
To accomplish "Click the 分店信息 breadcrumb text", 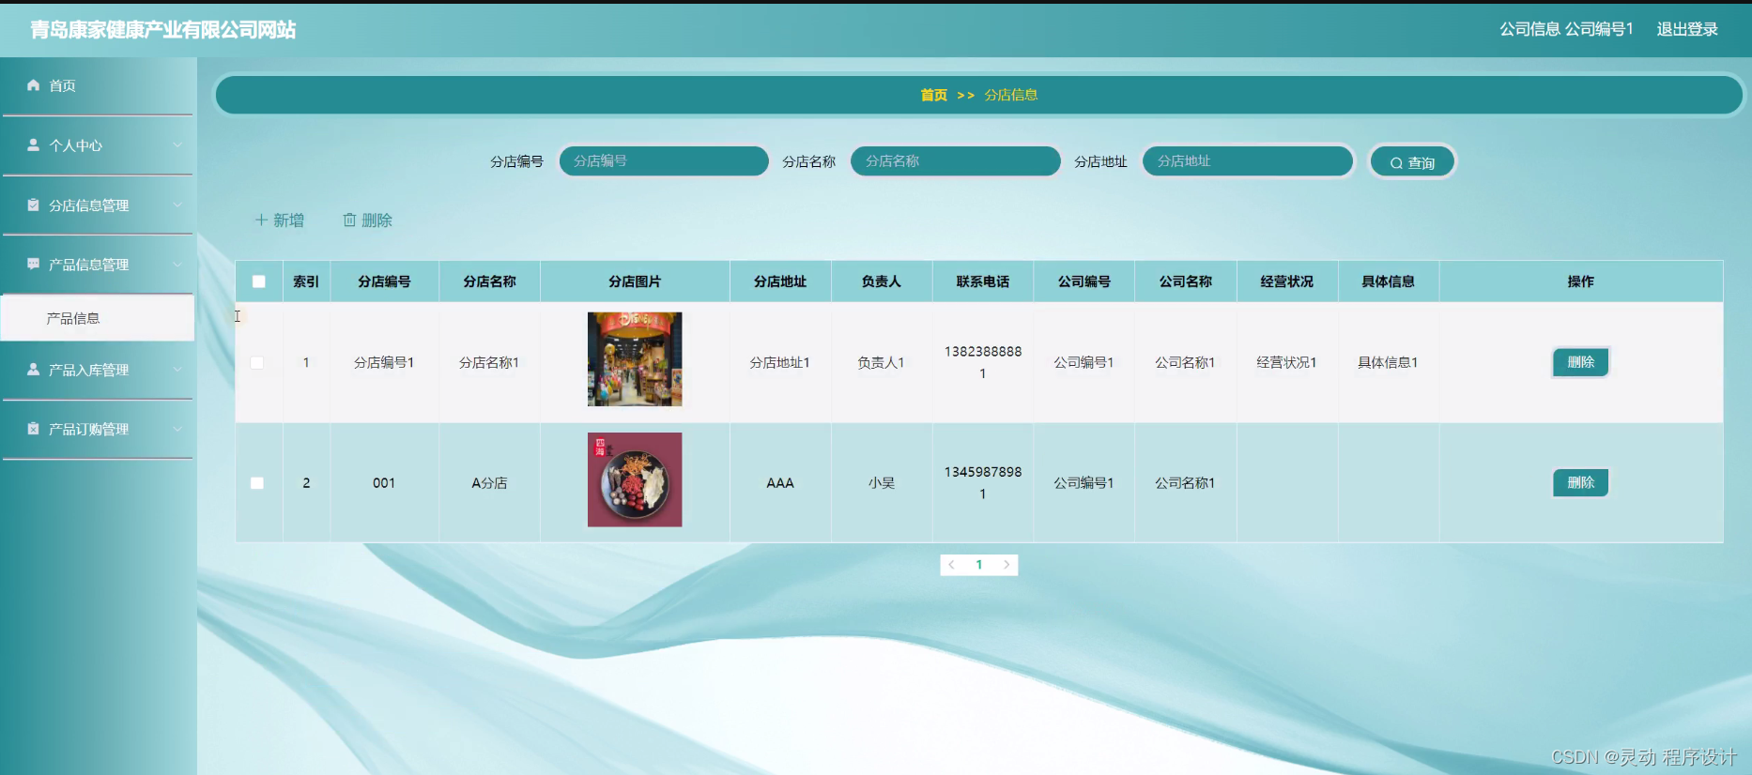I will tap(1010, 95).
